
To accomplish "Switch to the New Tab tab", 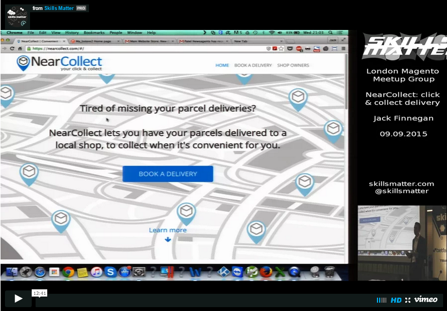I will (x=258, y=41).
